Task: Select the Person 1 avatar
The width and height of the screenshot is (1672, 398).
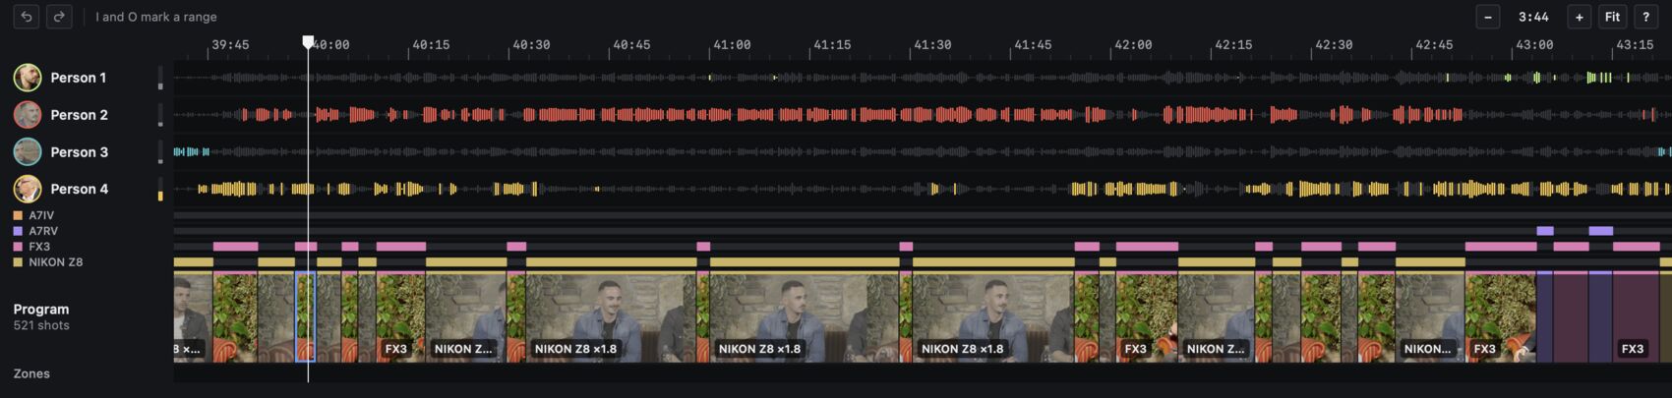Action: (x=28, y=78)
